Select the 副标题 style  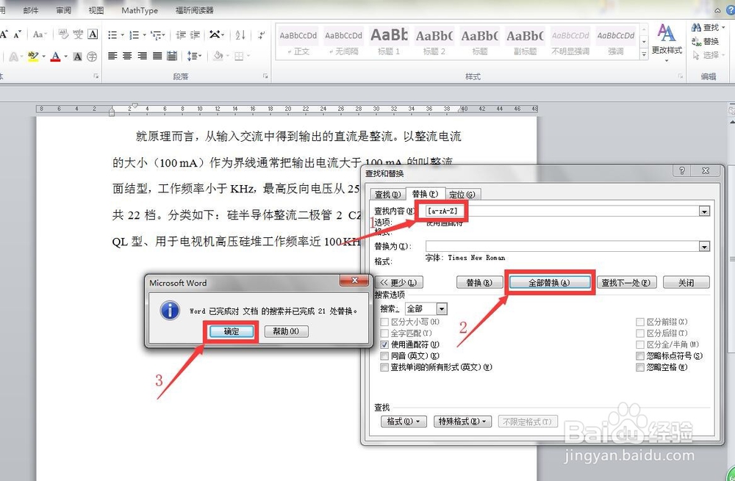[x=525, y=42]
